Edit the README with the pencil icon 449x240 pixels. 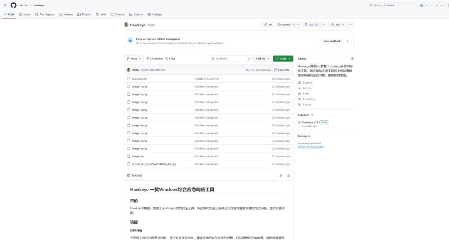point(281,176)
